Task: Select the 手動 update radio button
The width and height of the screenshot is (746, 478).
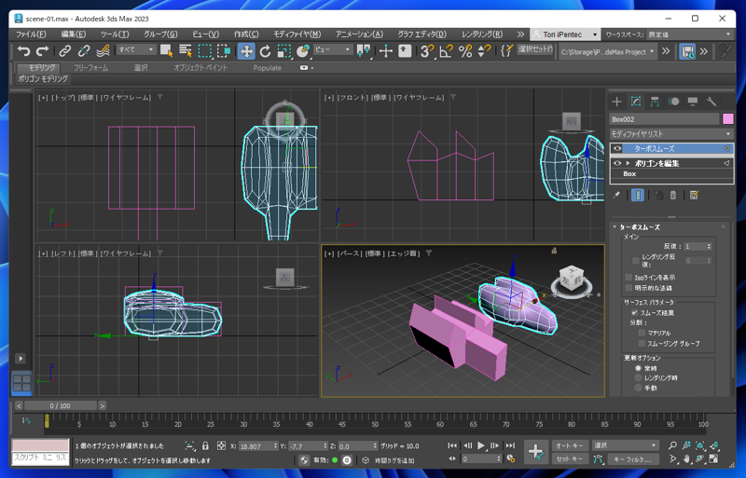Action: (x=639, y=388)
